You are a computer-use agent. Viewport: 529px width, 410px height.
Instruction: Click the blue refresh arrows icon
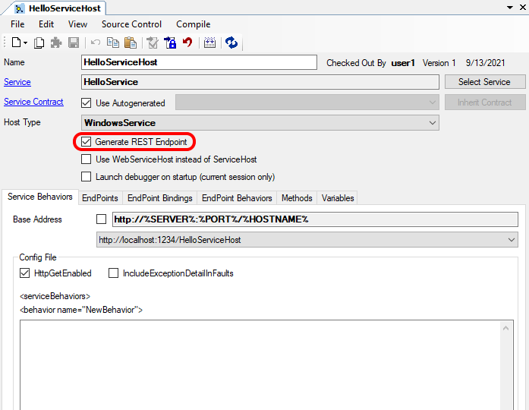[x=231, y=43]
